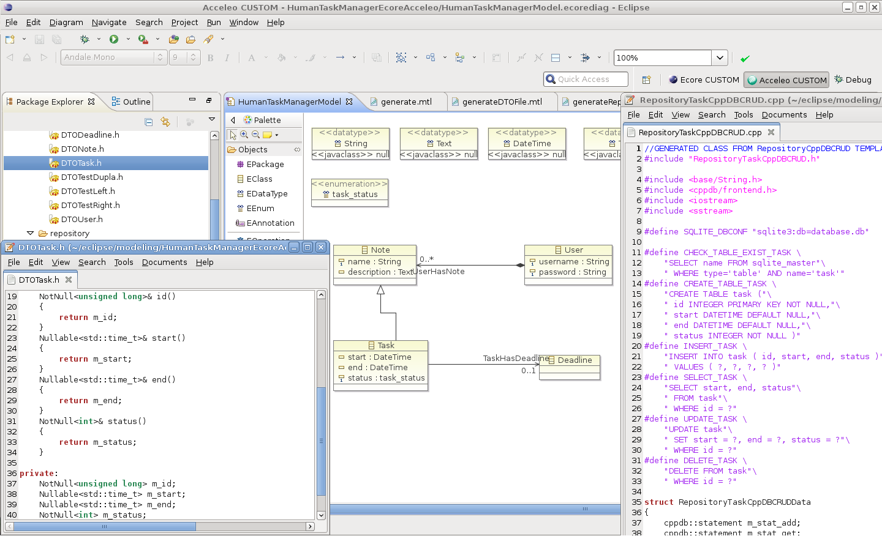Open the Auto Size arrows tool icon
Image resolution: width=882 pixels, height=536 pixels.
[585, 58]
